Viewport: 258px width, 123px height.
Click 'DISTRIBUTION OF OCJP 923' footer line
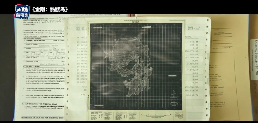(x=42, y=118)
